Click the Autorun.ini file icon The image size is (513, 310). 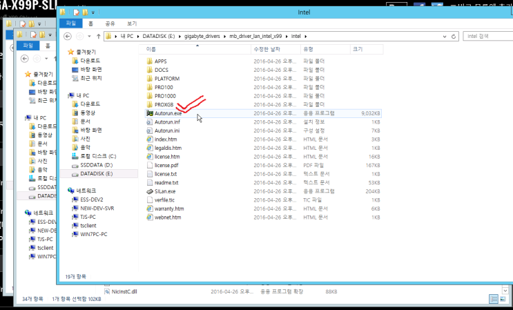tap(150, 130)
